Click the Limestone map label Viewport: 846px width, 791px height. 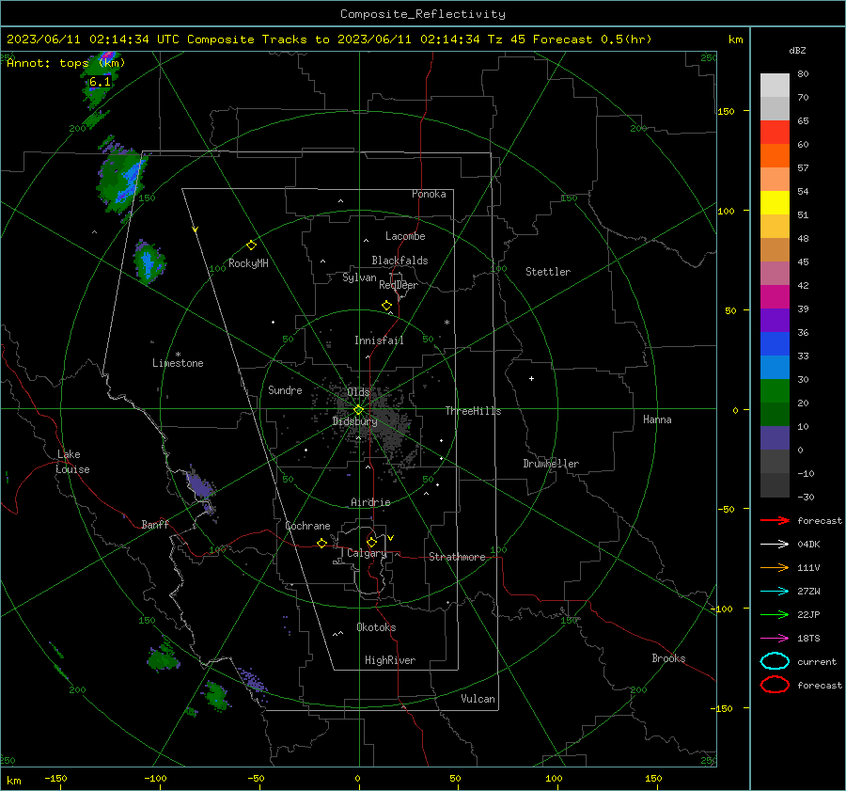[x=178, y=363]
